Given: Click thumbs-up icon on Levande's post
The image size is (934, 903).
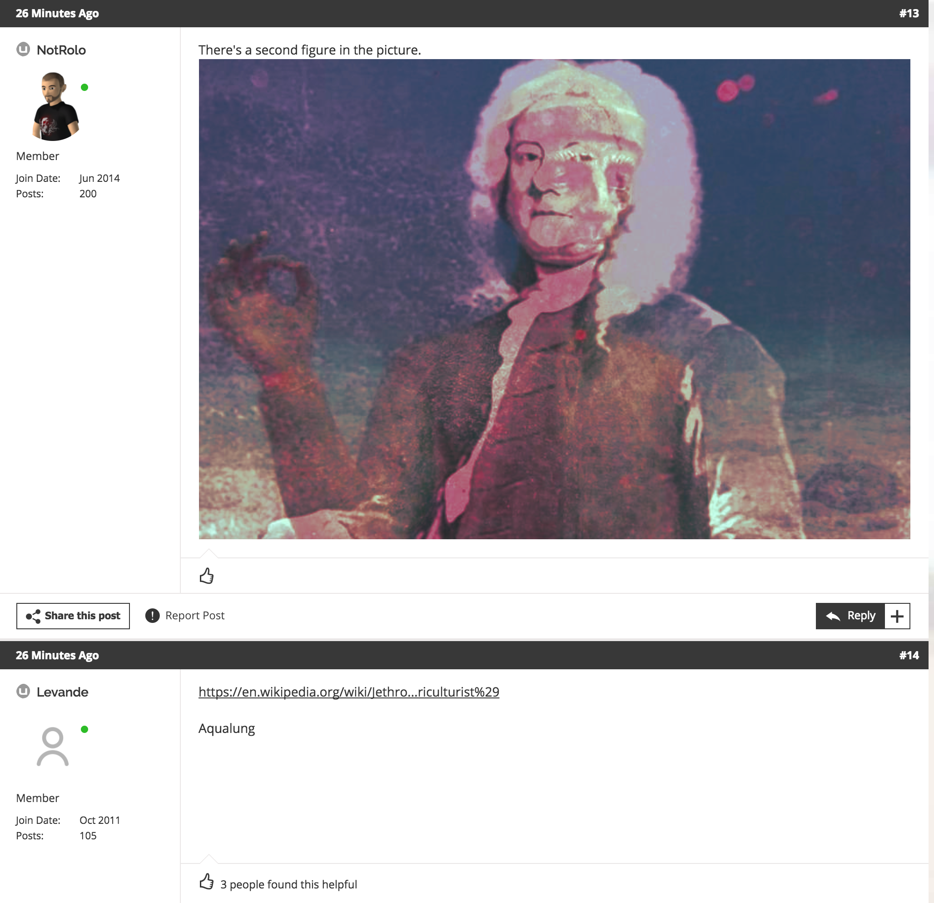Looking at the screenshot, I should click(x=206, y=882).
